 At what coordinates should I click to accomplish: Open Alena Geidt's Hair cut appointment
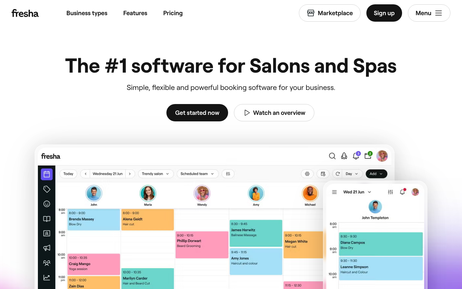point(148,219)
